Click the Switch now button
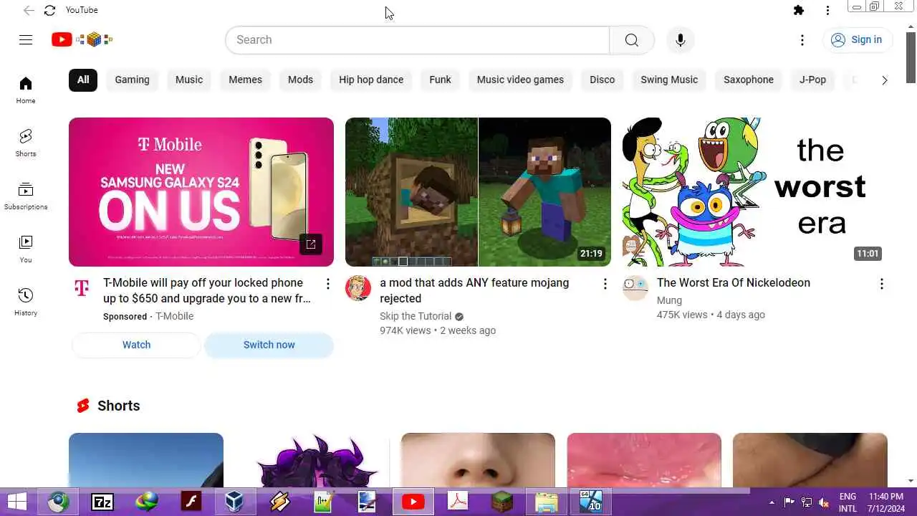Viewport: 917px width, 516px height. pos(269,345)
